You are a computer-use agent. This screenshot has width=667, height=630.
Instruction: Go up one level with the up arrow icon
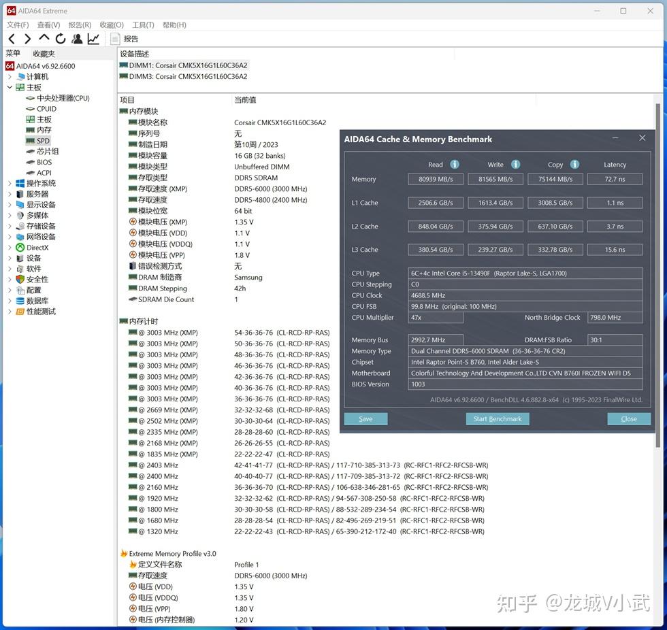click(44, 38)
